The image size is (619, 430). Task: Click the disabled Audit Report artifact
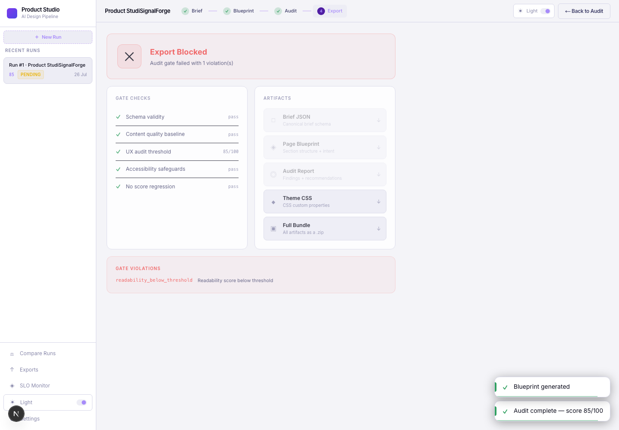(x=325, y=175)
